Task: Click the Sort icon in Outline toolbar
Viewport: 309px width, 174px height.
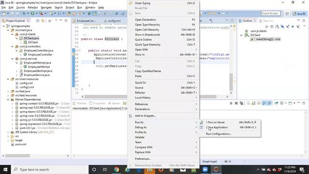Action: (x=277, y=27)
